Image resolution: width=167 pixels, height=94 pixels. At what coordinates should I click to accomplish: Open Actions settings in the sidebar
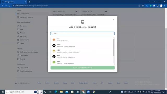click(22, 33)
